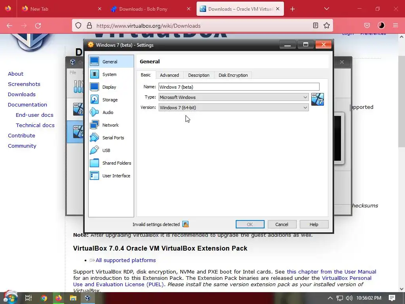
Task: Open Display settings category
Action: [x=111, y=87]
